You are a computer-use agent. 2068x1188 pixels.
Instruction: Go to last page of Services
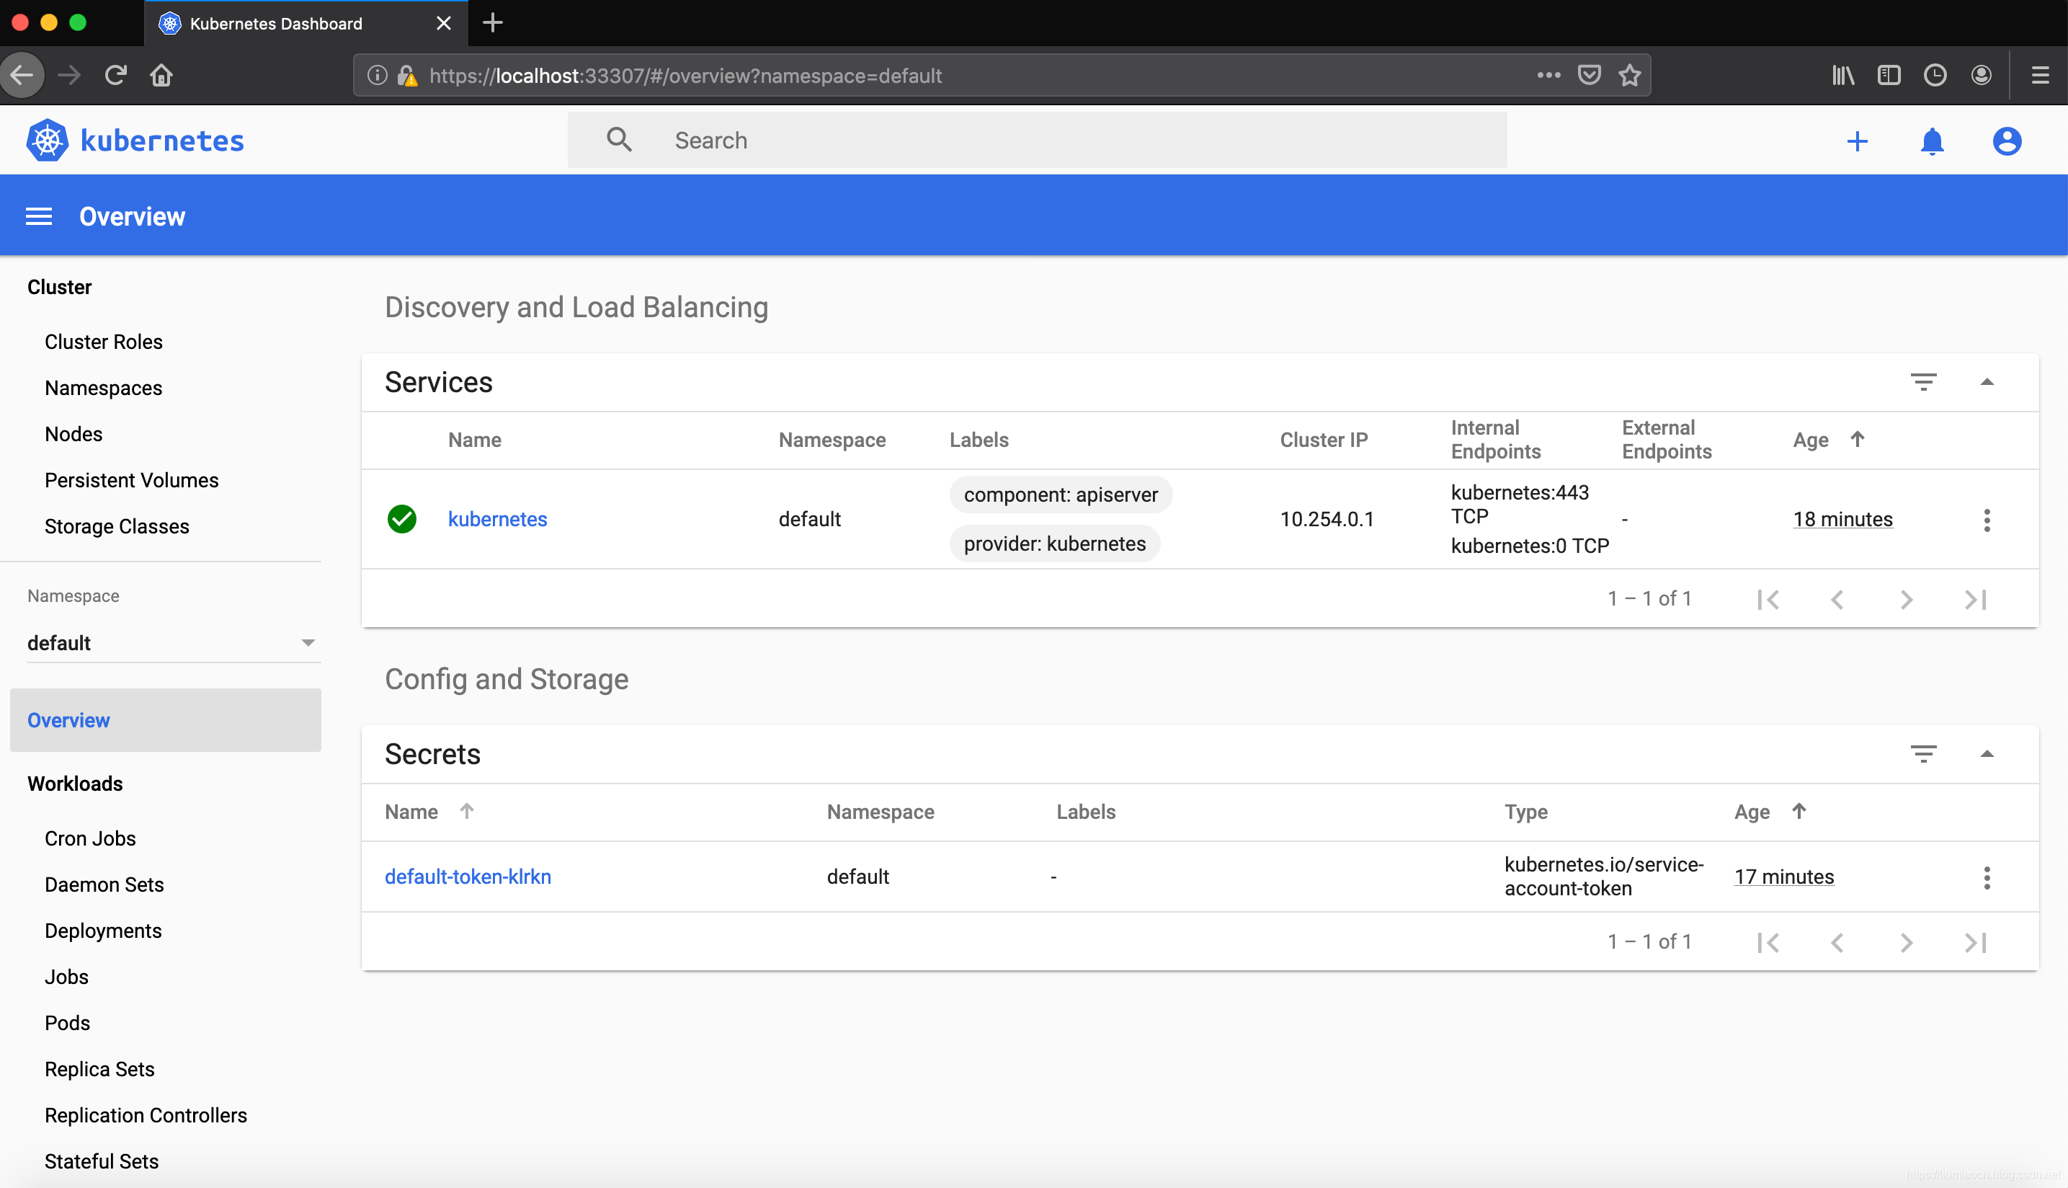click(x=1975, y=599)
